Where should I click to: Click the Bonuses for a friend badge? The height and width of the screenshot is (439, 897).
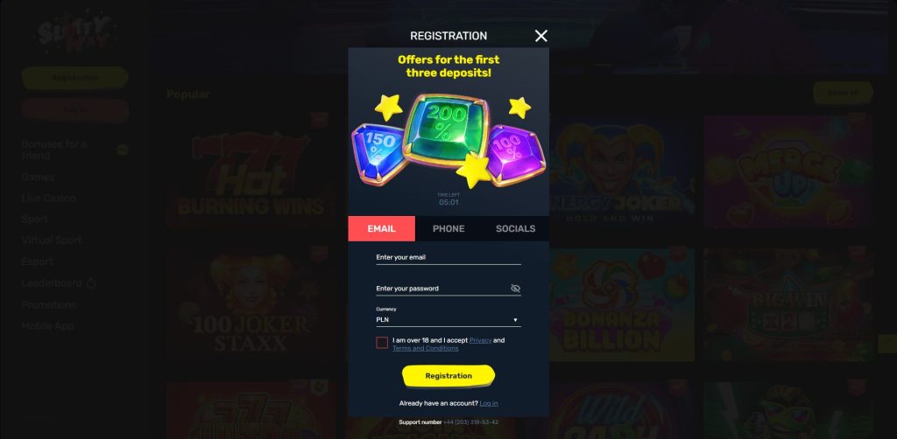click(x=122, y=150)
